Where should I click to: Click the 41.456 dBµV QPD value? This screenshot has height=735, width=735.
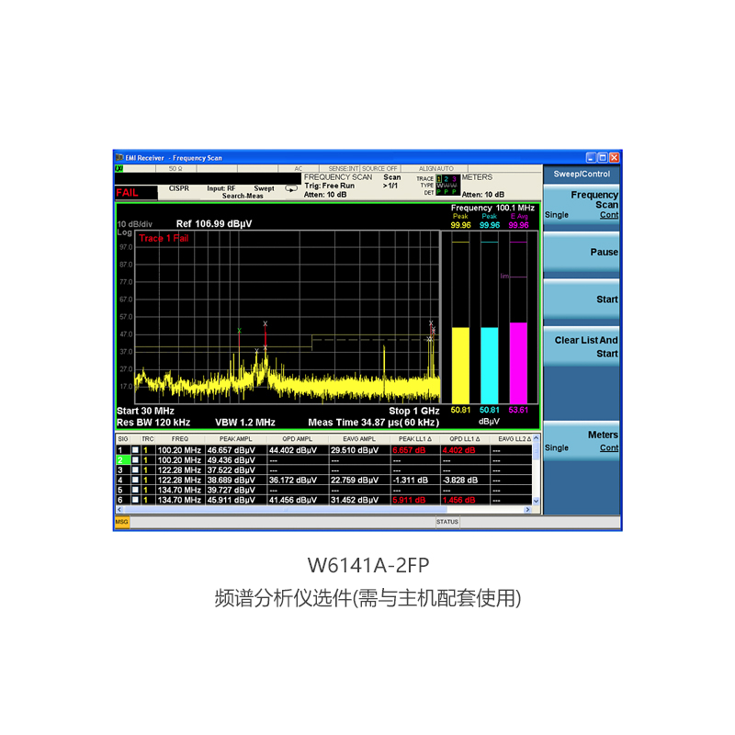point(293,500)
